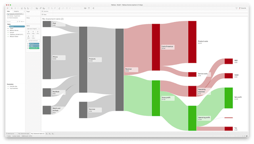Switch to the Data pane tab
This screenshot has height=144, width=254.
tap(8, 12)
